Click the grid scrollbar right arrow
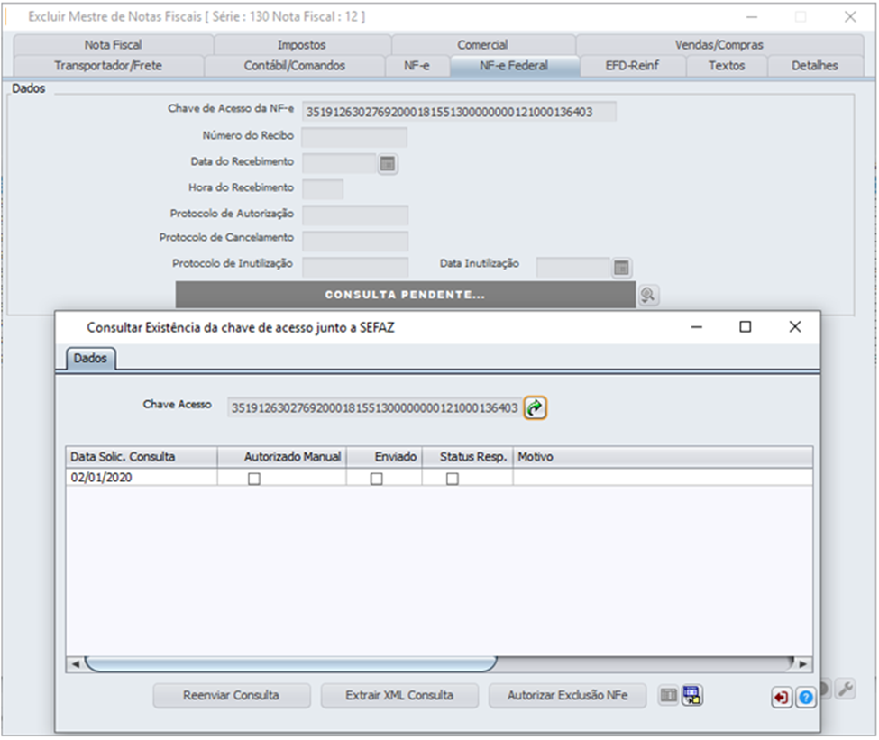879x740 pixels. click(802, 664)
